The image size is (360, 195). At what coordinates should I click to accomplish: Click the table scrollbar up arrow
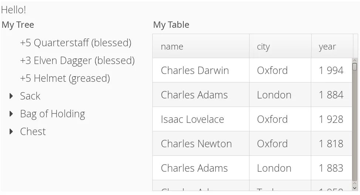pyautogui.click(x=355, y=60)
